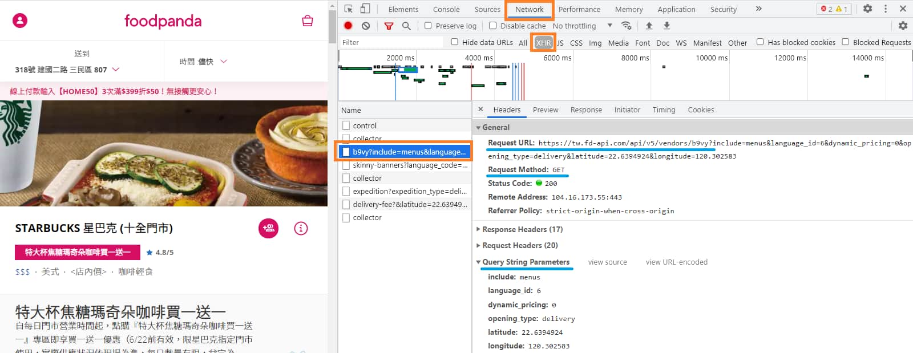913x353 pixels.
Task: Click view source link
Action: pos(607,262)
